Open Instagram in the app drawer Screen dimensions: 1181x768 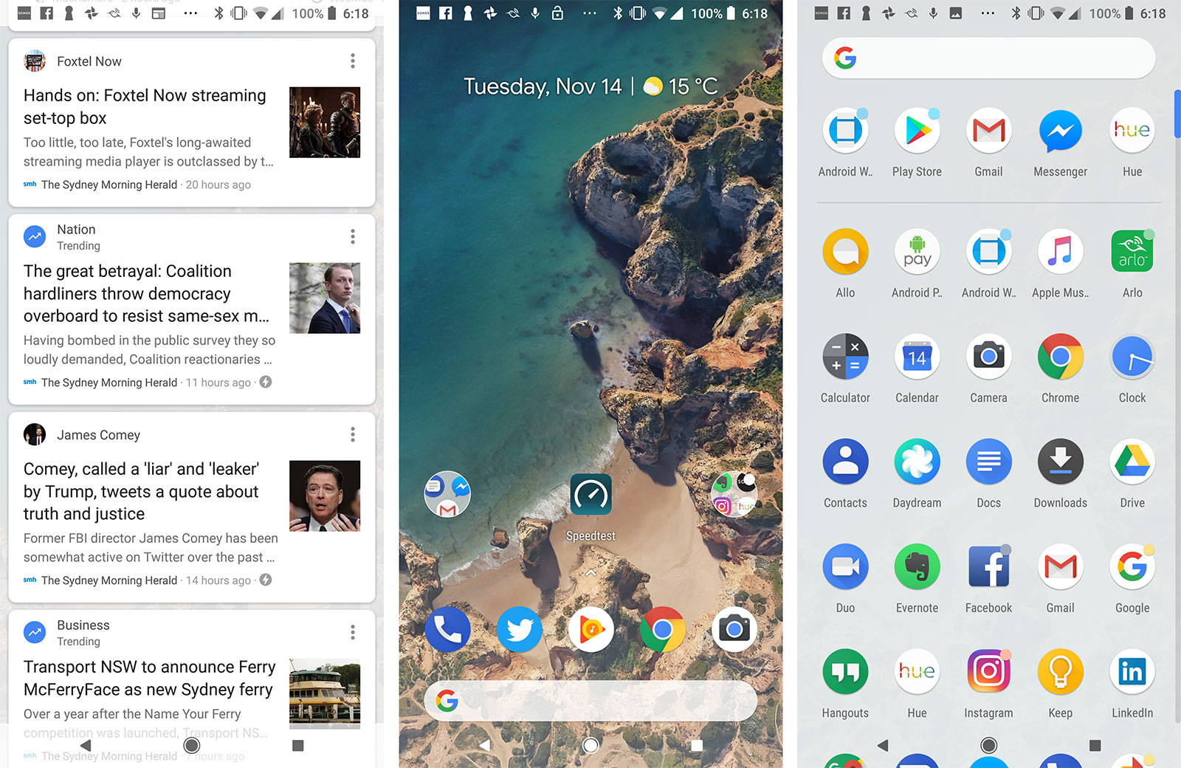(988, 672)
